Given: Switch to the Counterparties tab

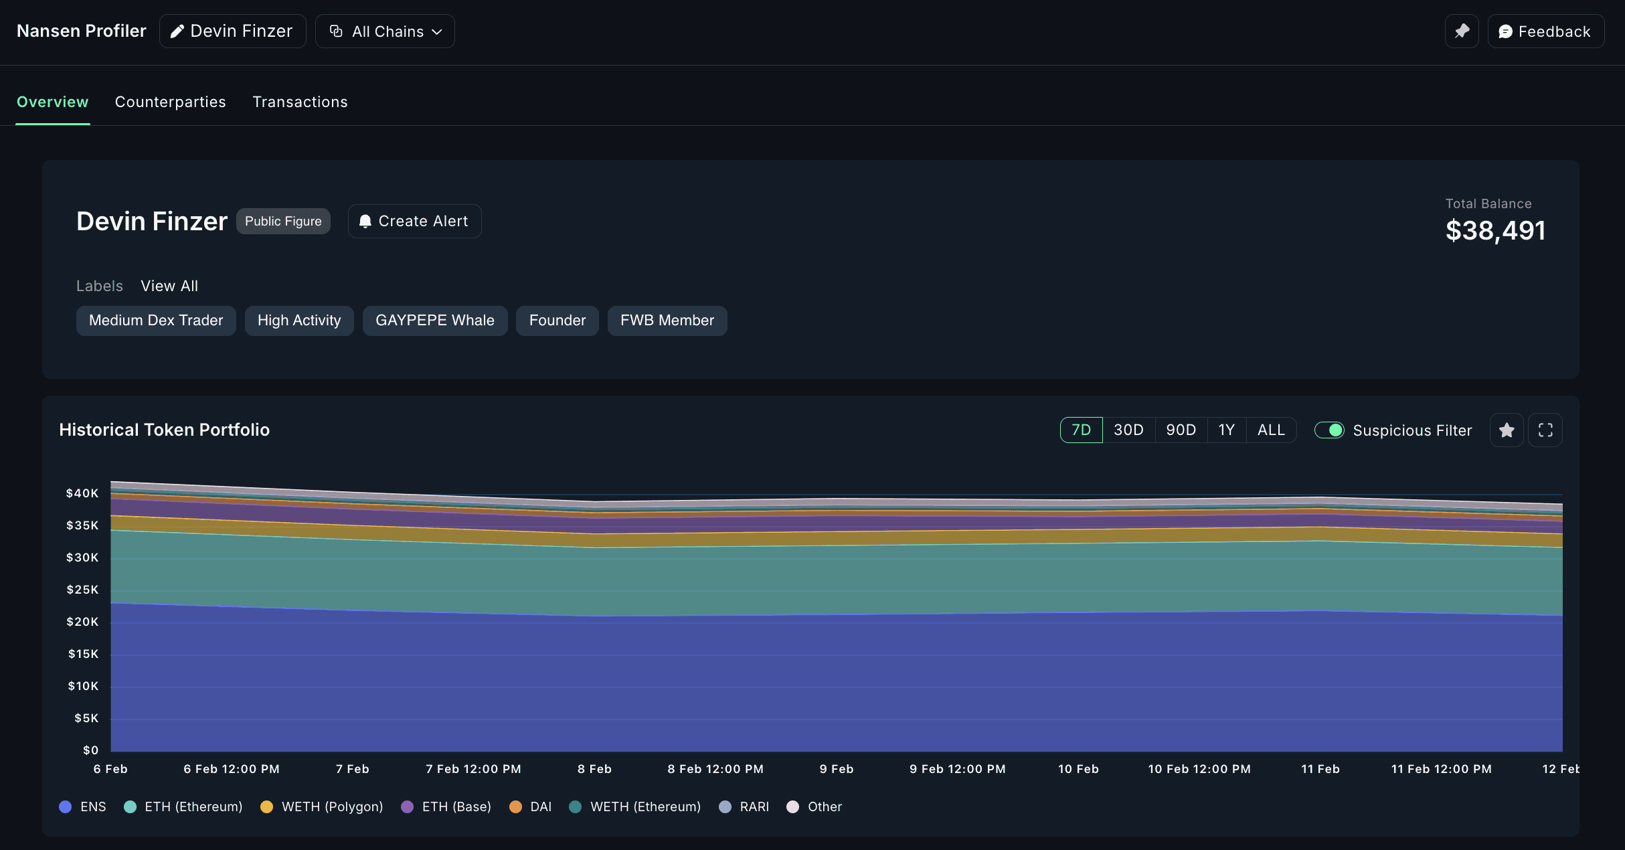Looking at the screenshot, I should click(x=170, y=102).
